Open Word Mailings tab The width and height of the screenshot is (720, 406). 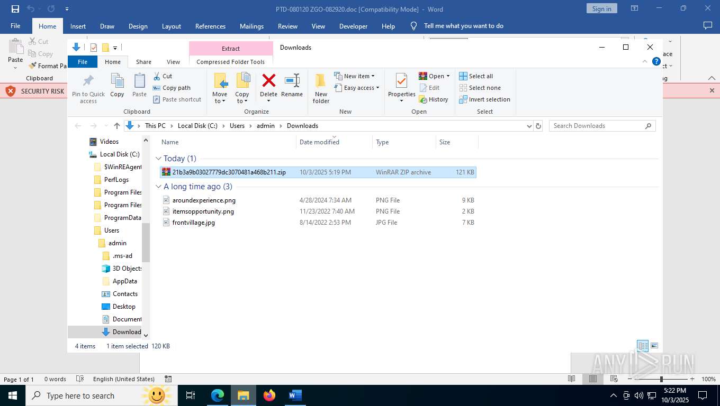[x=251, y=26]
